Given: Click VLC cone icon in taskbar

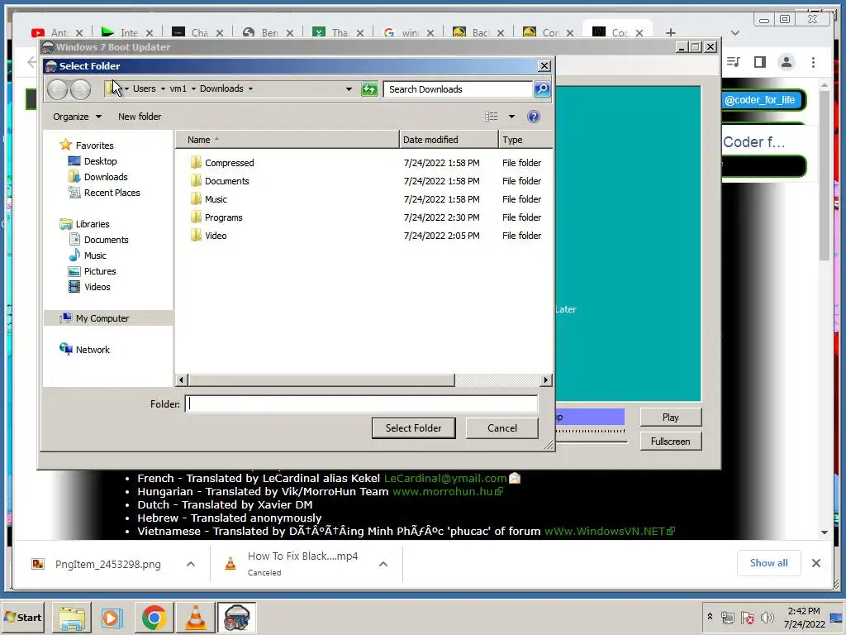Looking at the screenshot, I should tap(195, 618).
